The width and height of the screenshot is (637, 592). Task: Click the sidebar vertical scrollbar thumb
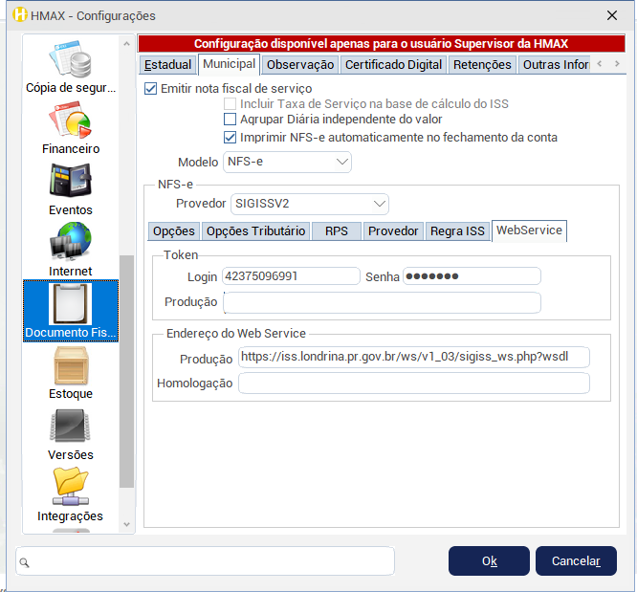coord(126,373)
